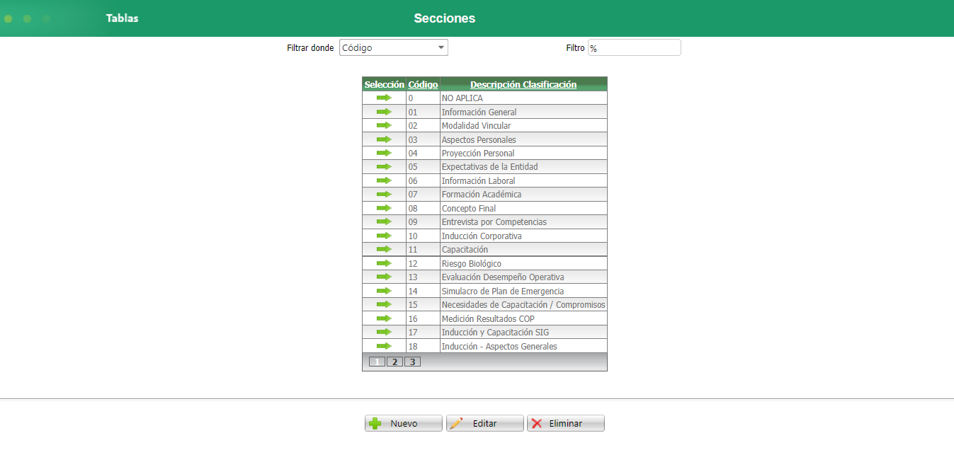Click the code cell 01
Viewport: 954px width, 450px height.
[x=423, y=112]
